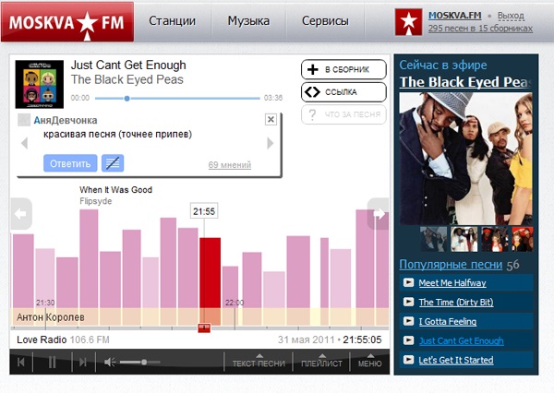Move timeline forward with right arrow

click(379, 214)
